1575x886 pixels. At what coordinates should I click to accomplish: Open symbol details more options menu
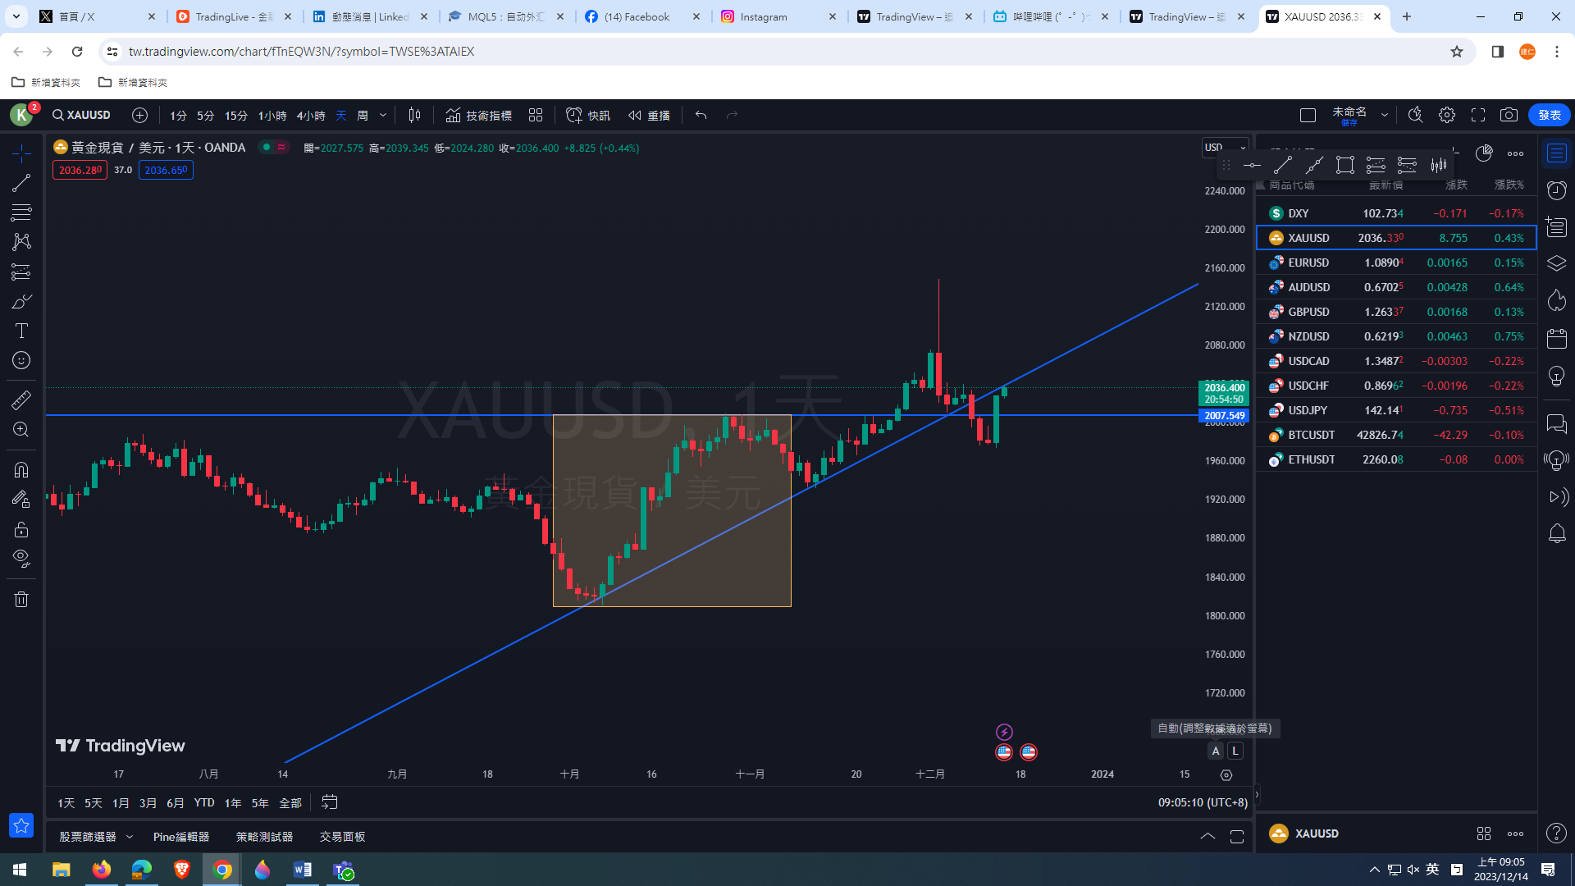[1515, 834]
